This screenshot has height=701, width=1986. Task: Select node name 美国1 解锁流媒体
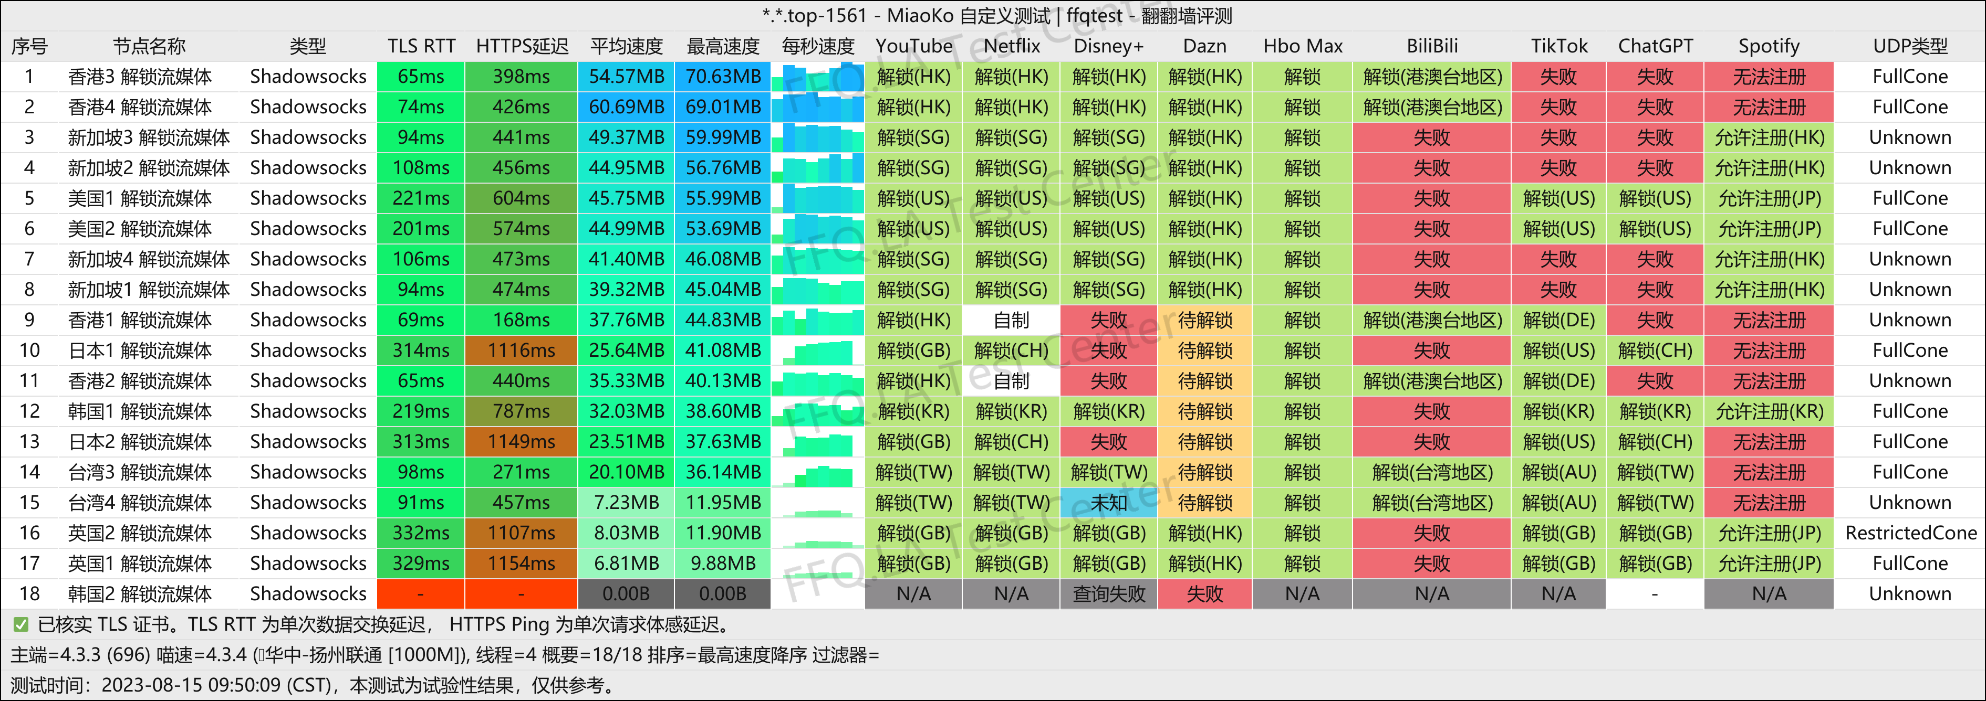click(140, 199)
